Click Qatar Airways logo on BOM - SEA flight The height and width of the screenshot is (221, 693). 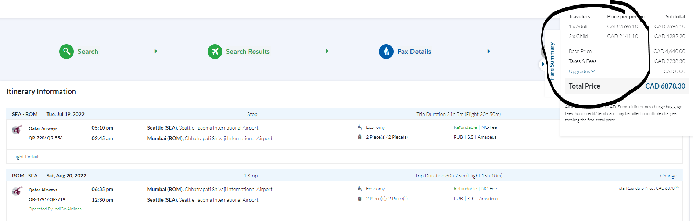pyautogui.click(x=17, y=191)
